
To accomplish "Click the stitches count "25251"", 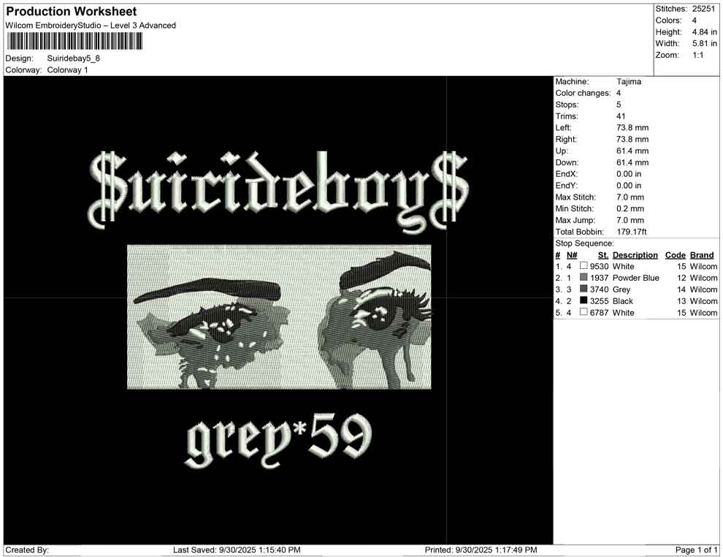I will point(703,9).
